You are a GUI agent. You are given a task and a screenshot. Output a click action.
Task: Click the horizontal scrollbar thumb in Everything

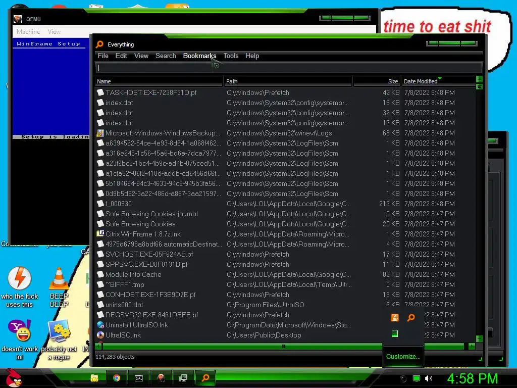[284, 346]
